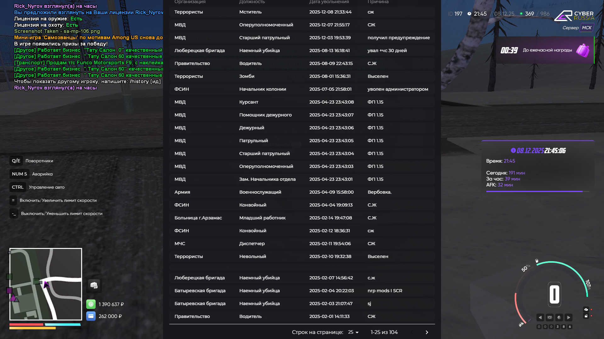
Task: Click the purple hourly reward gift icon
Action: (583, 50)
